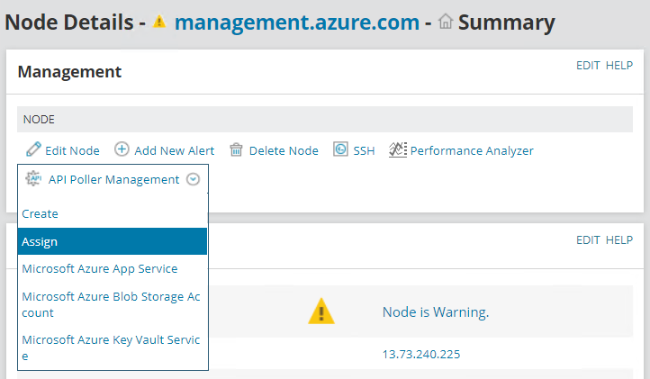Choose Assign in the poller menu
Viewport: 650px width, 379px height.
(x=40, y=241)
